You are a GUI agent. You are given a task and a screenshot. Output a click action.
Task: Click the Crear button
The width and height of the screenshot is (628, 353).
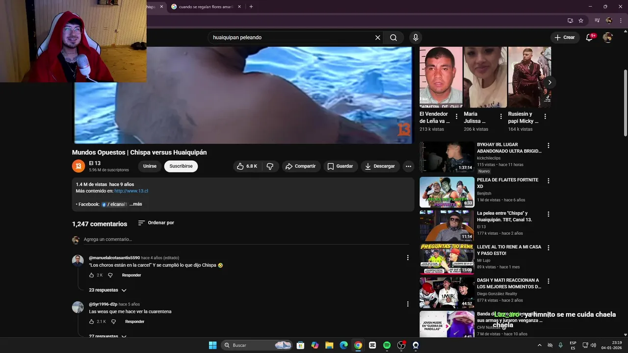pos(564,37)
